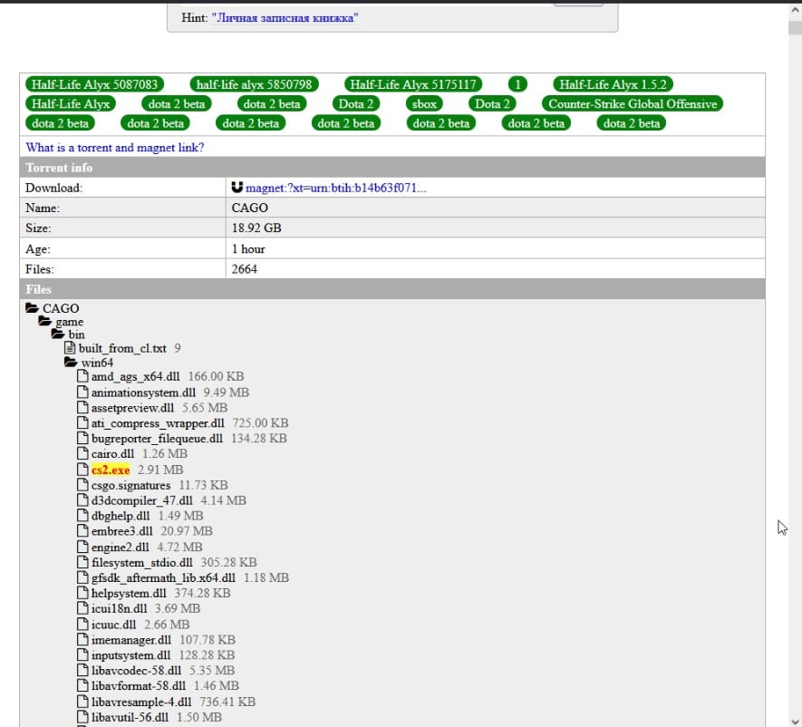
Task: Click file icon next to dbghelp.dll
Action: coord(82,515)
